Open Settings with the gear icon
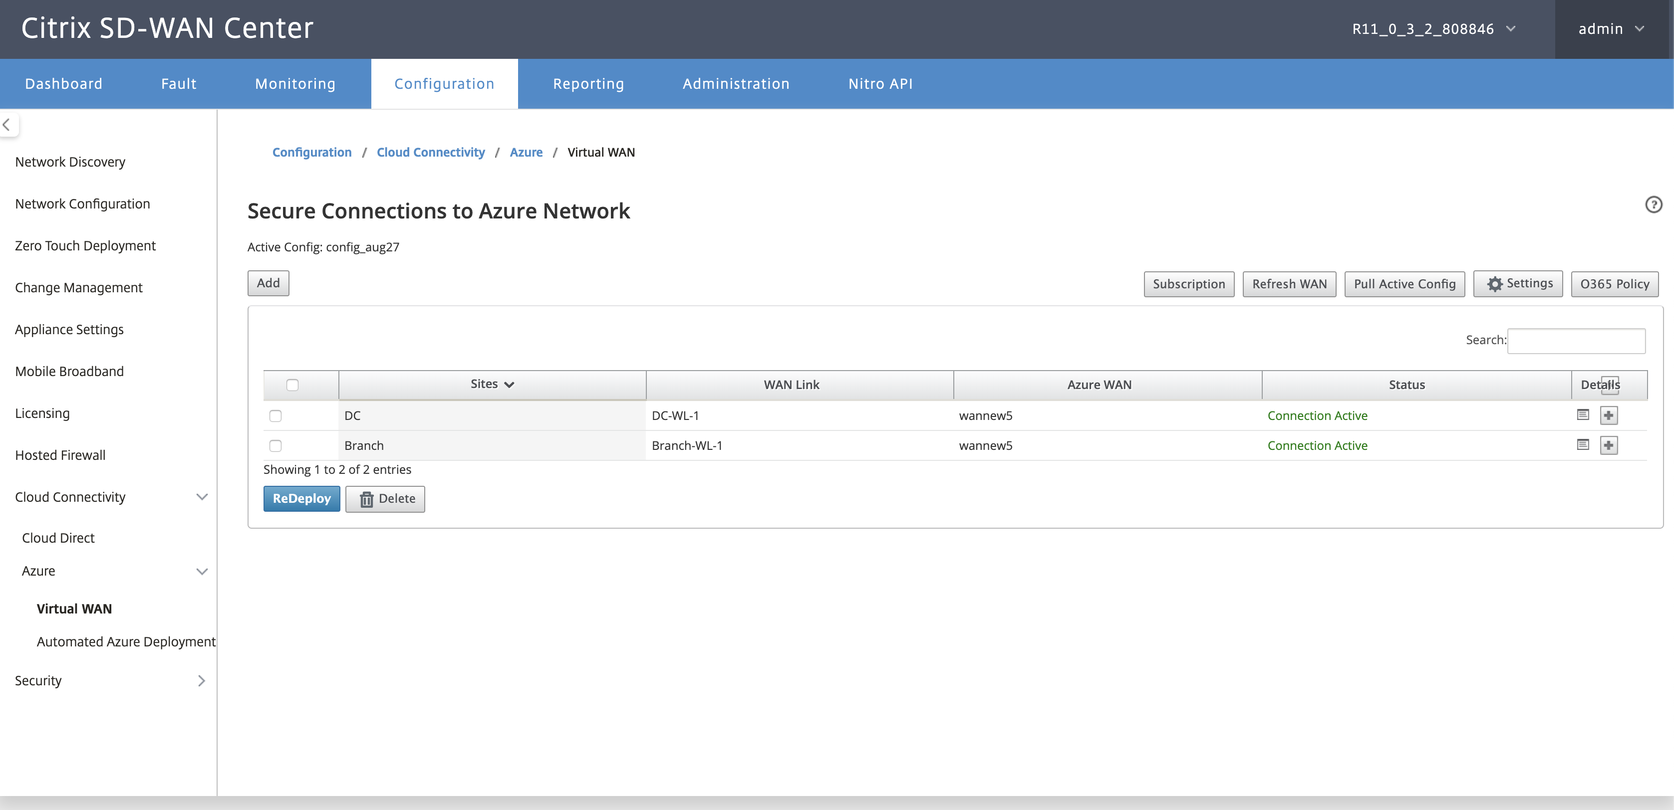The height and width of the screenshot is (810, 1674). click(1517, 284)
